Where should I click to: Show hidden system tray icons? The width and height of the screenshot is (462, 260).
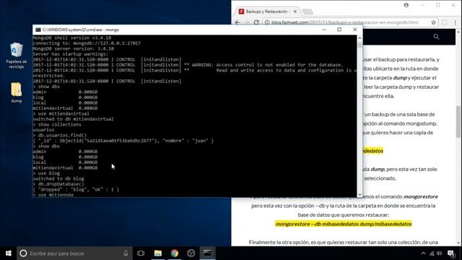coord(424,253)
